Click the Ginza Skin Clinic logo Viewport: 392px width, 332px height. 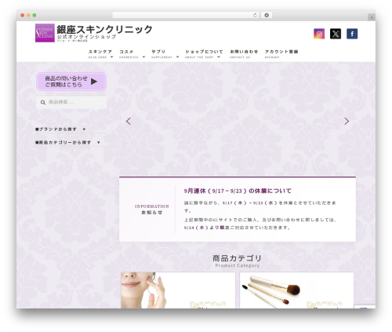(x=45, y=33)
